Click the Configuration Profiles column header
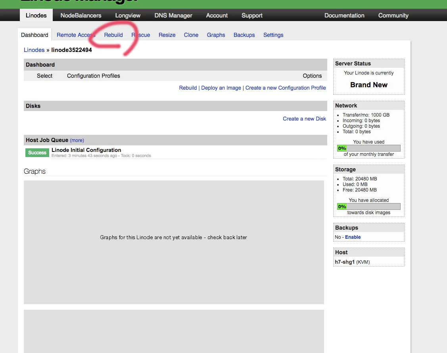Image resolution: width=447 pixels, height=353 pixels. click(x=94, y=76)
